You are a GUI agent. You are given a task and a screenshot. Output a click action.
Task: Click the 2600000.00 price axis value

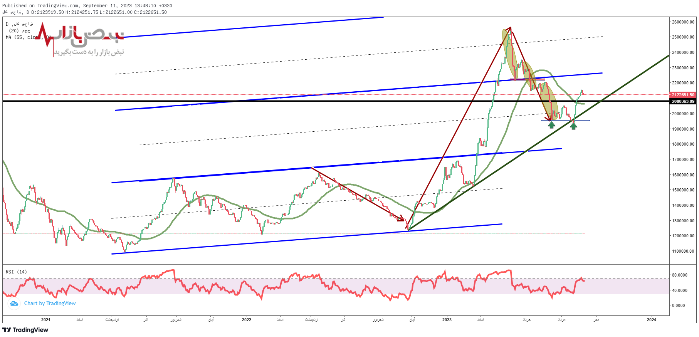[x=683, y=22]
